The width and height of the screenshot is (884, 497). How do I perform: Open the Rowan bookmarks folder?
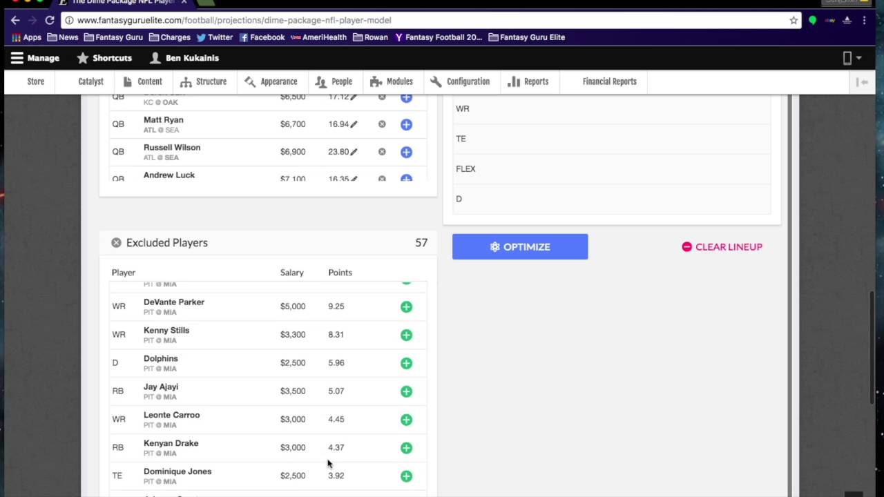370,37
